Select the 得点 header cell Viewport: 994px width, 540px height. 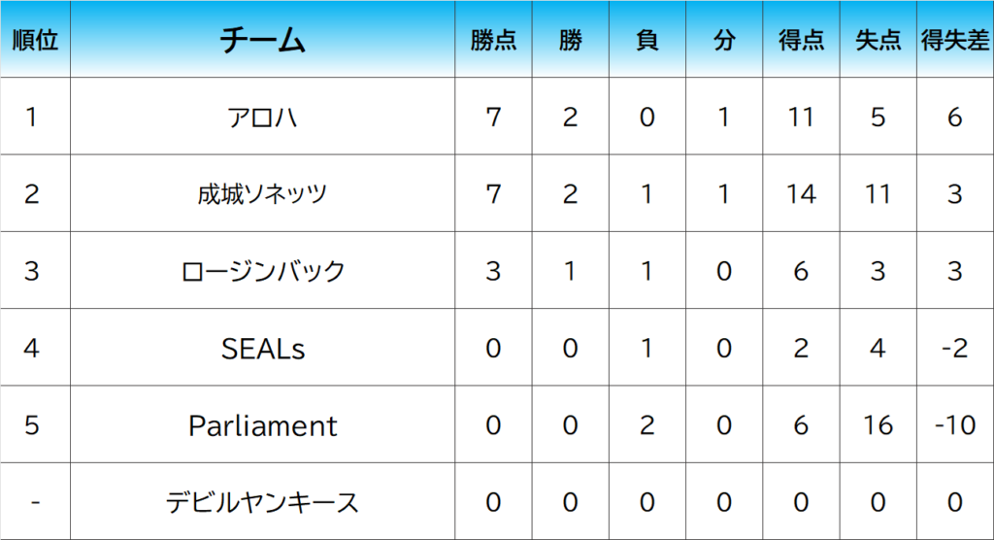coord(801,40)
